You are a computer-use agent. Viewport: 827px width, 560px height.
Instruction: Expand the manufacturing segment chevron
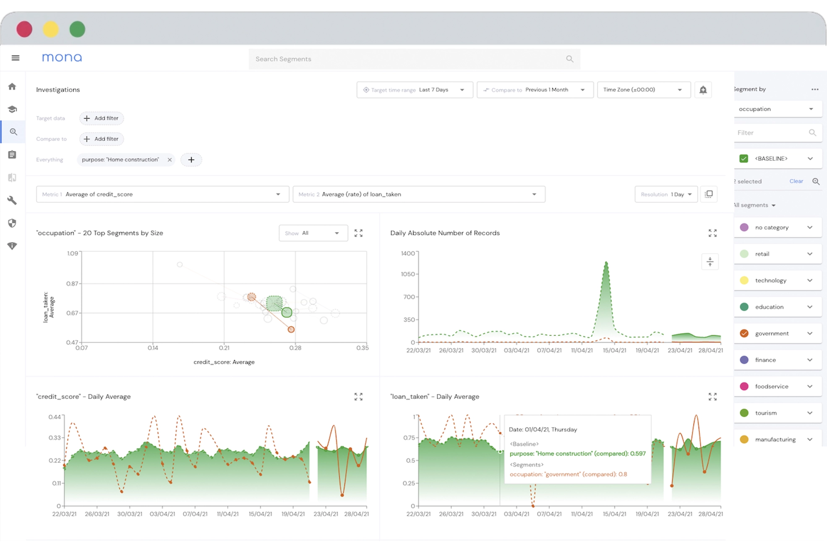810,440
